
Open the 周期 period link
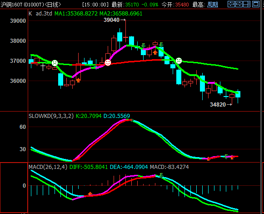click(x=213, y=5)
